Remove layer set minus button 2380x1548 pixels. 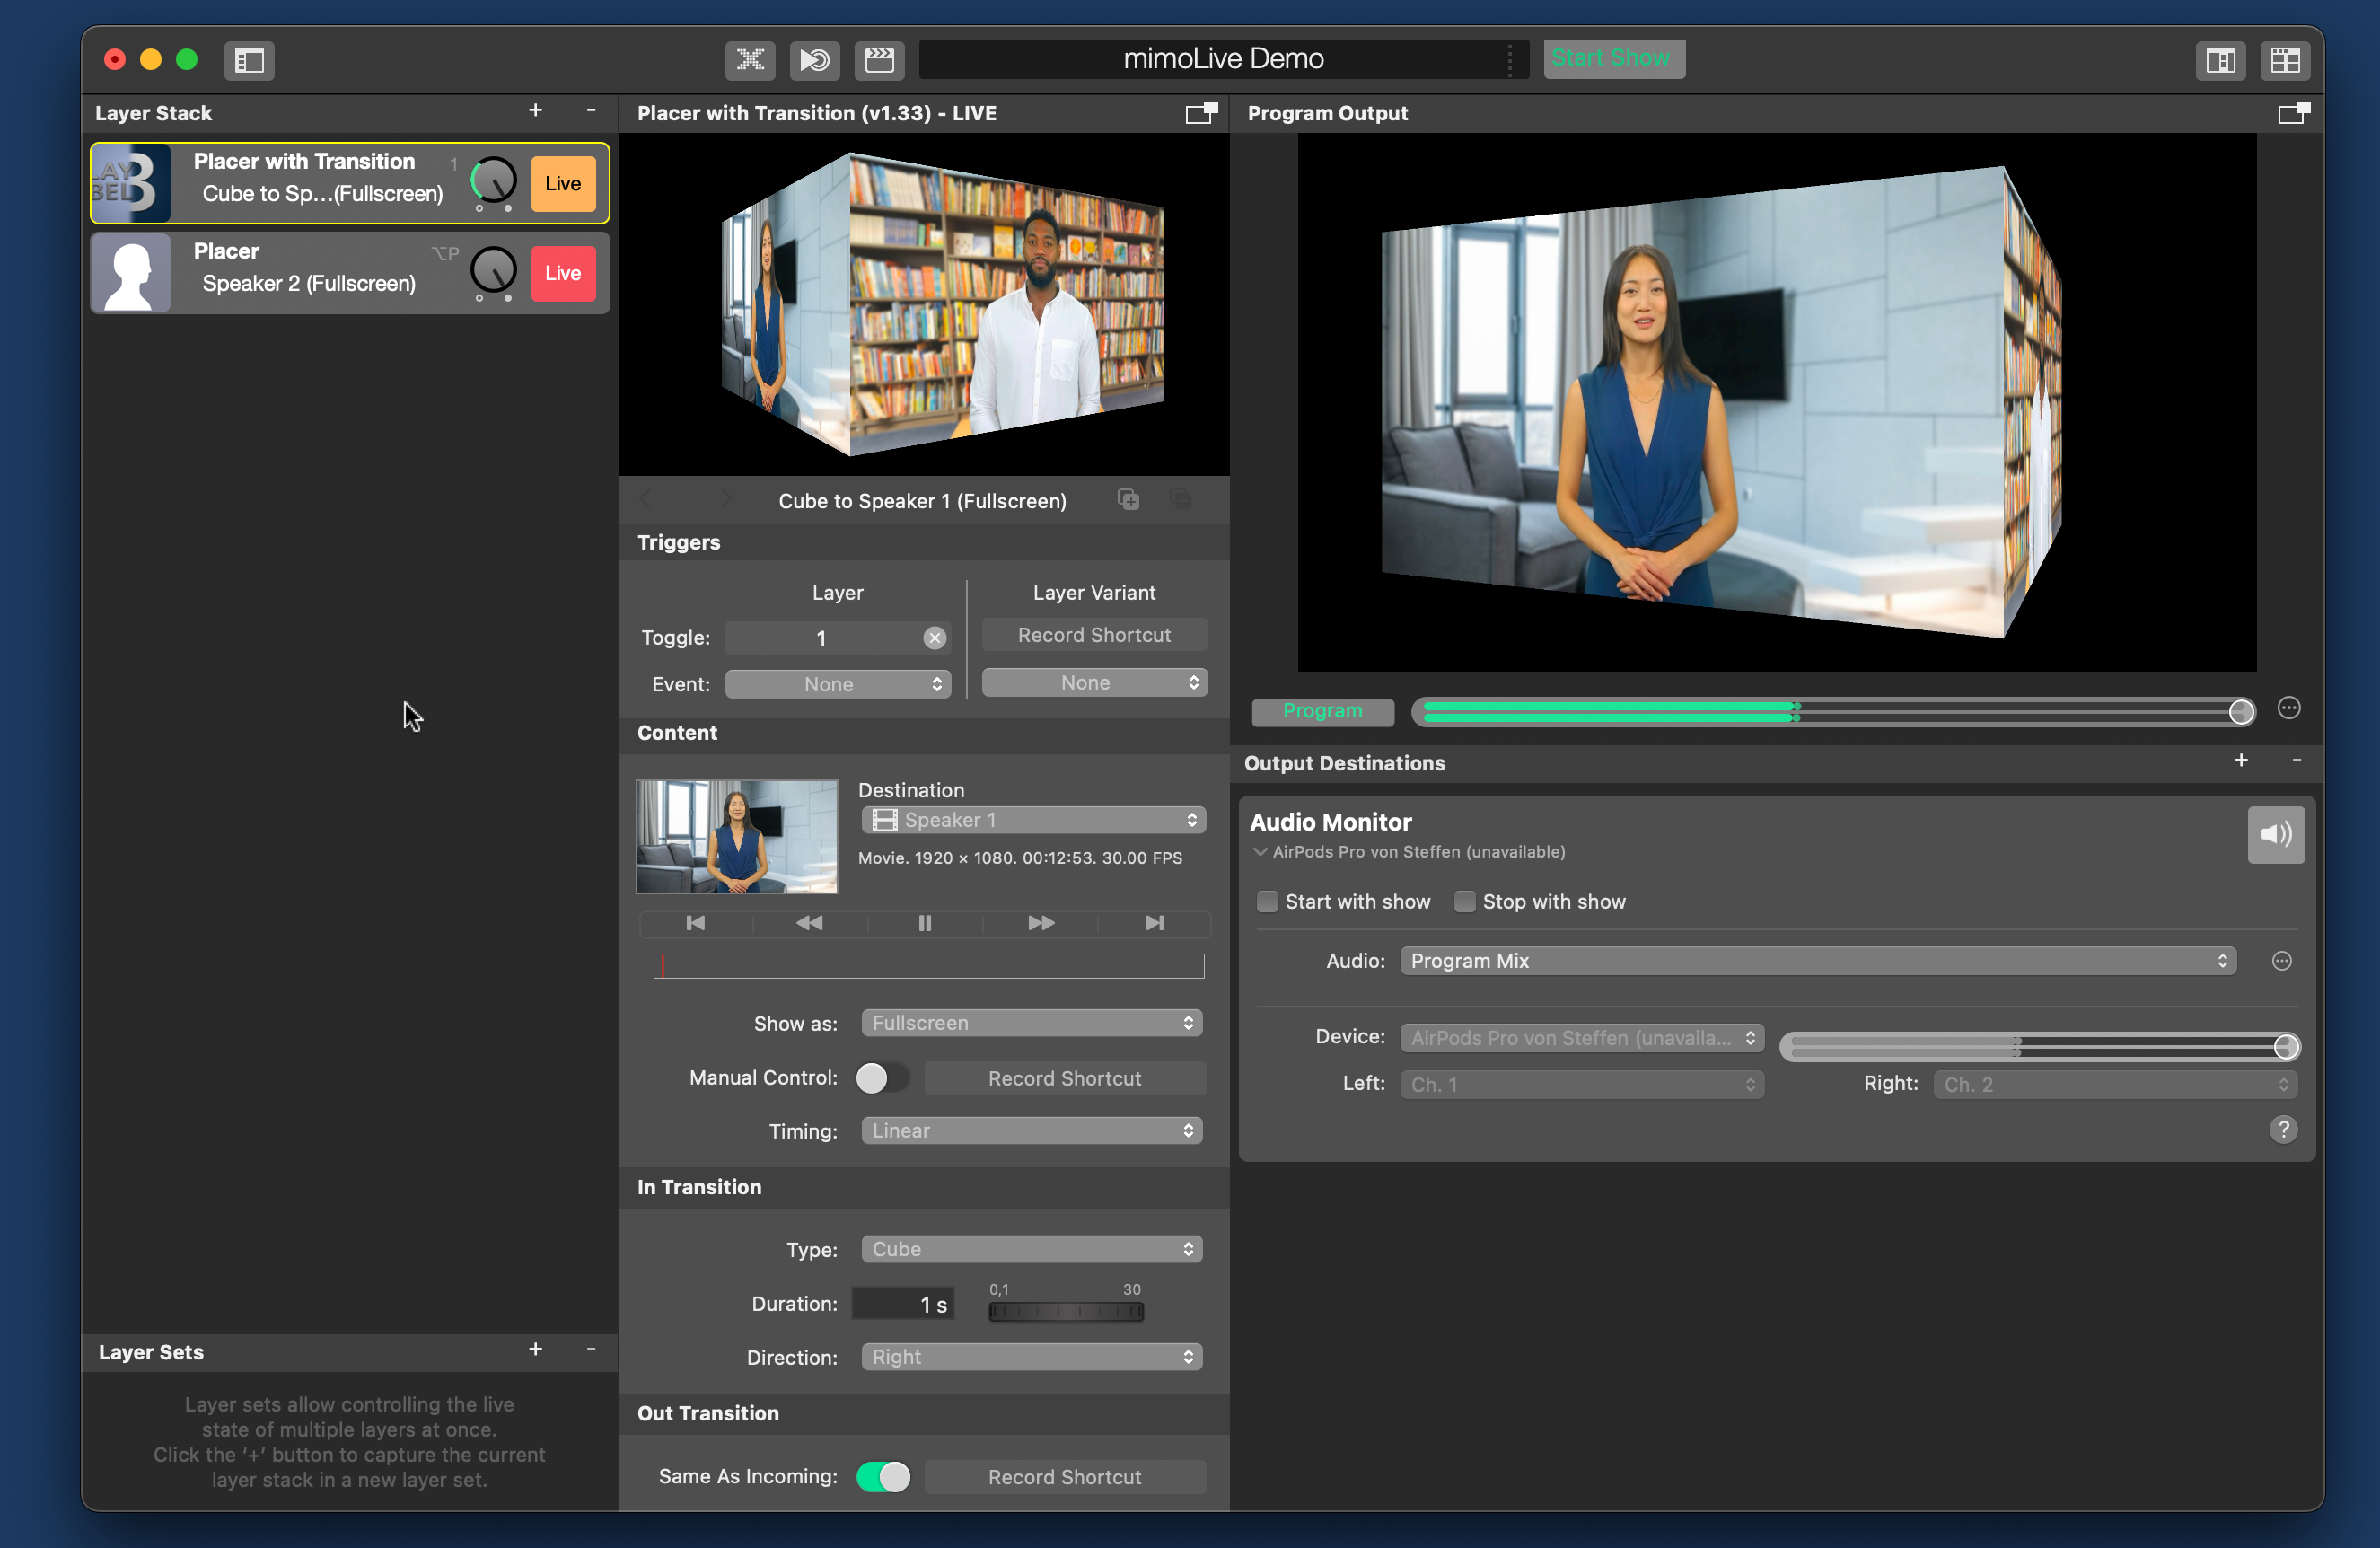(591, 1350)
